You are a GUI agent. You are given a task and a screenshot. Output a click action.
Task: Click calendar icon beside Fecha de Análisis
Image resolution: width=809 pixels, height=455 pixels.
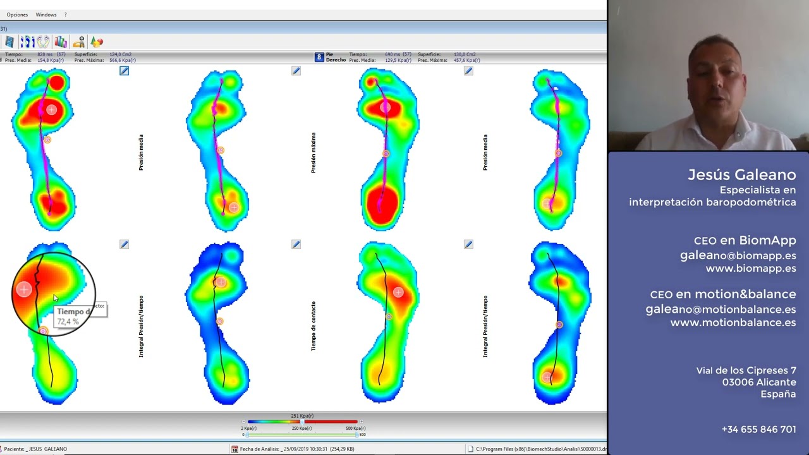(234, 449)
